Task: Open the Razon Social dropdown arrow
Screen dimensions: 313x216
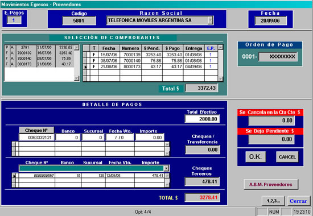Action: 210,20
